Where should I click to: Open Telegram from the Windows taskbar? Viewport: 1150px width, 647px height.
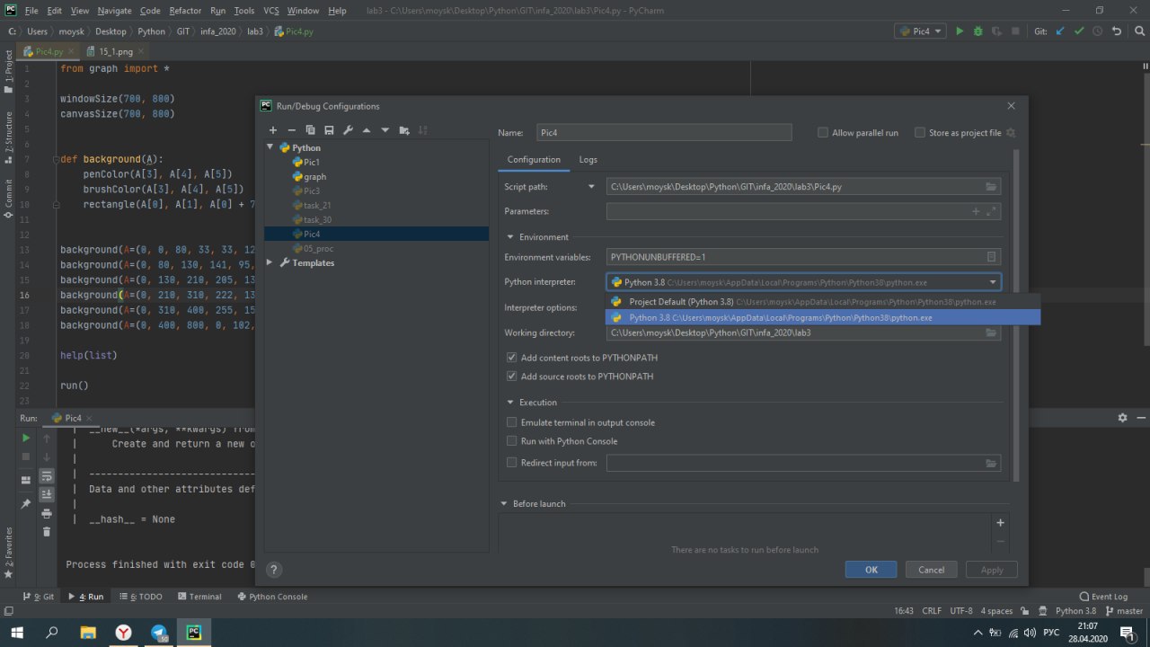(159, 633)
